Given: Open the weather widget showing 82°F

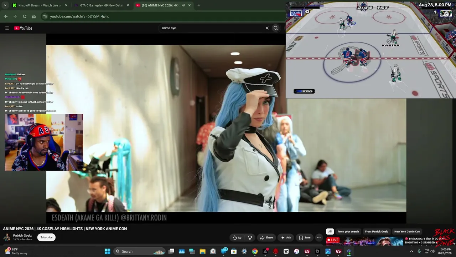Looking at the screenshot, I should click(x=16, y=251).
